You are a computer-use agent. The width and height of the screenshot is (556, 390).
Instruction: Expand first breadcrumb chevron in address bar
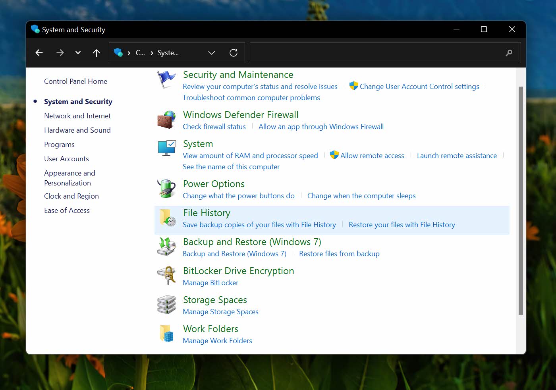tap(129, 53)
